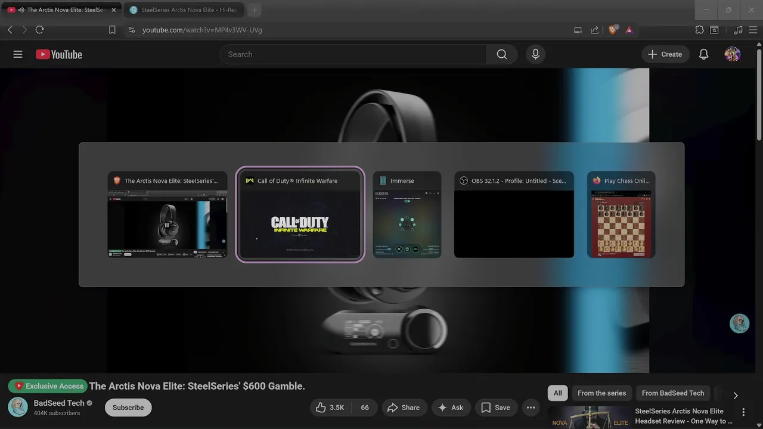This screenshot has height=429, width=763.
Task: Click the install app icon in address bar
Action: pos(578,30)
